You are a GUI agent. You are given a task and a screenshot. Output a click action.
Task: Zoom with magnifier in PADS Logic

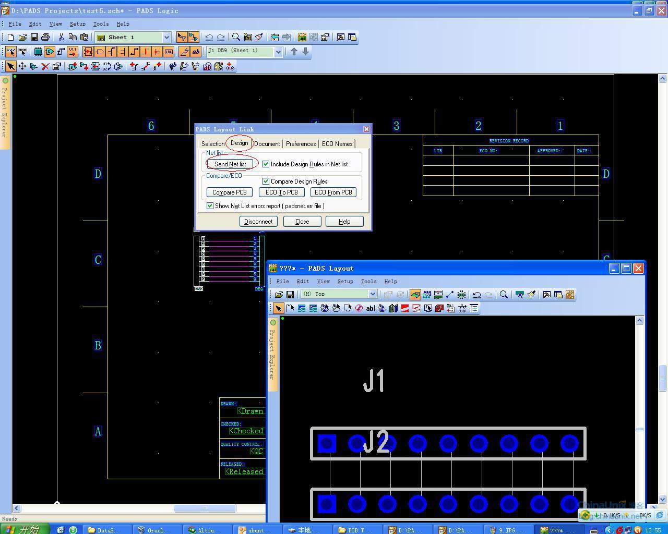236,37
